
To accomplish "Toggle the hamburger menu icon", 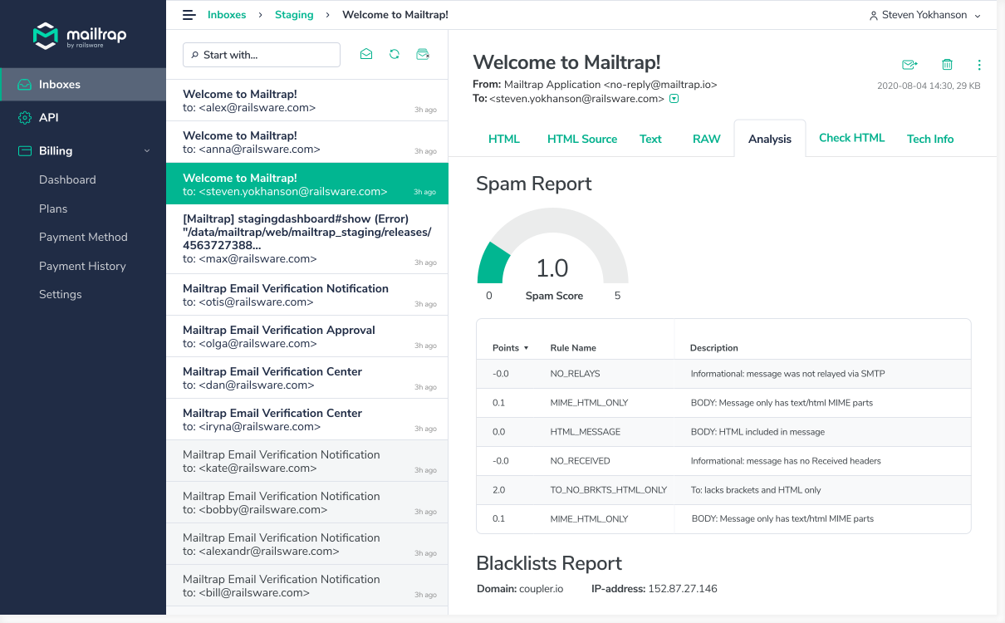I will 189,15.
